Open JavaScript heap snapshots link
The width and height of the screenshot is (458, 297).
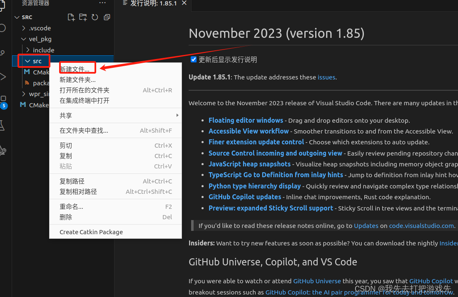[x=249, y=164]
